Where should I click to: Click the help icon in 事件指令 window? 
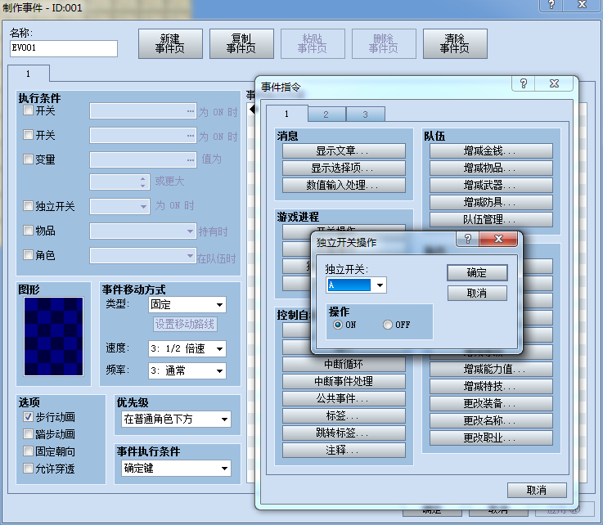524,83
